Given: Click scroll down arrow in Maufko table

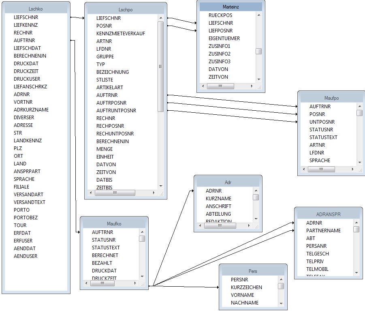Looking at the screenshot, I should click(142, 277).
